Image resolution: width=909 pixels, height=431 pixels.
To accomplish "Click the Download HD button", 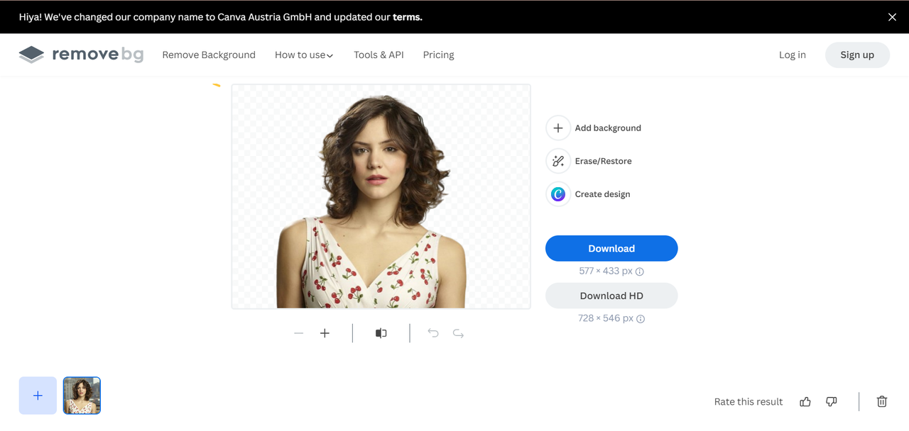I will point(611,296).
